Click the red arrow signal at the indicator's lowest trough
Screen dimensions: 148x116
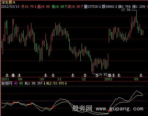coord(109,111)
